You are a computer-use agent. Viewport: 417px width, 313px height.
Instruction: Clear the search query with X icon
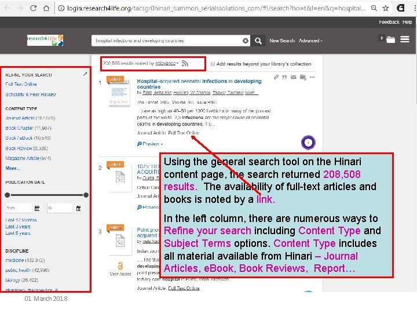coord(246,41)
